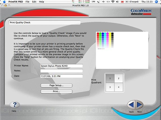
Task: Click the Printer Name label
Action: pos(21,66)
